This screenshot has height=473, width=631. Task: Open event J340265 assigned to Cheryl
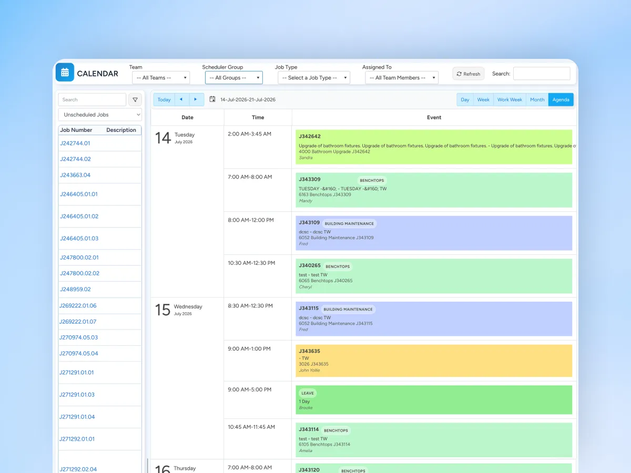point(434,276)
